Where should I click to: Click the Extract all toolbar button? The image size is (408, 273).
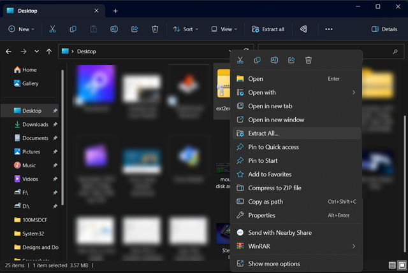click(268, 29)
